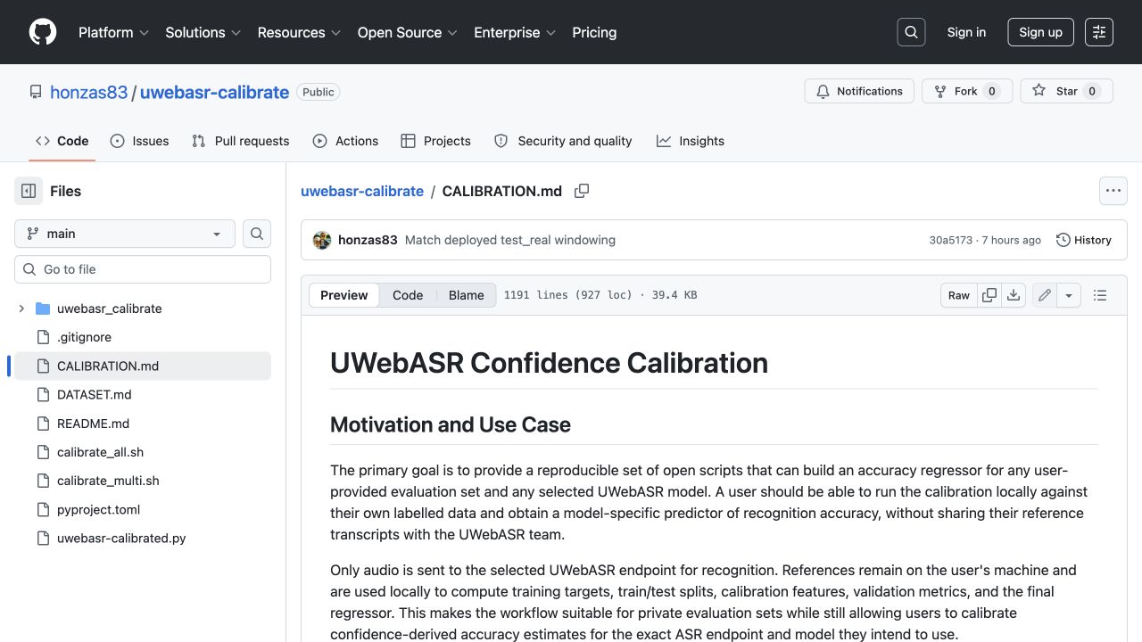
Task: Click the repository icon beside honzas83
Action: 36,92
